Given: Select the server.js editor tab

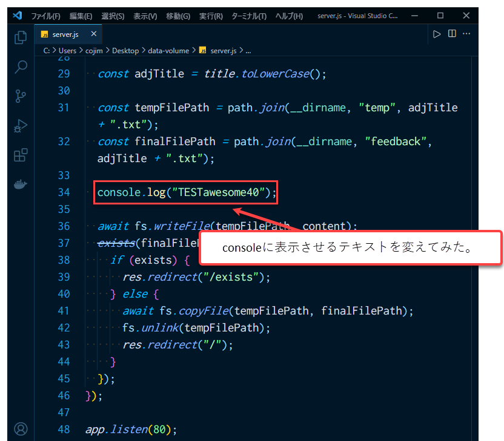Looking at the screenshot, I should 68,34.
